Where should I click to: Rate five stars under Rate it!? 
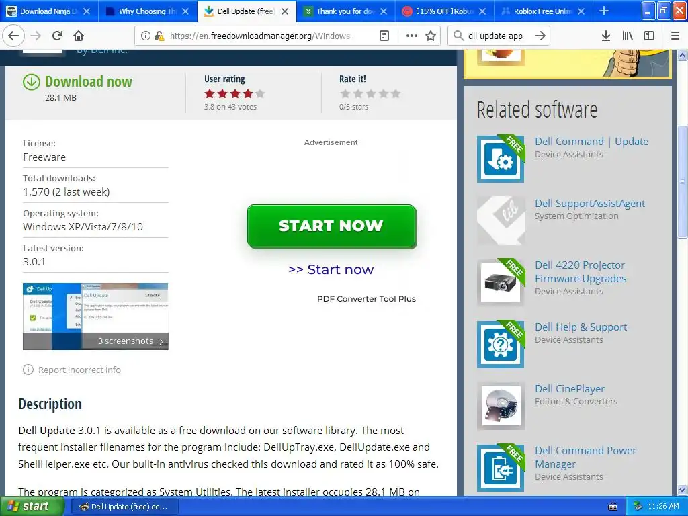tap(396, 93)
